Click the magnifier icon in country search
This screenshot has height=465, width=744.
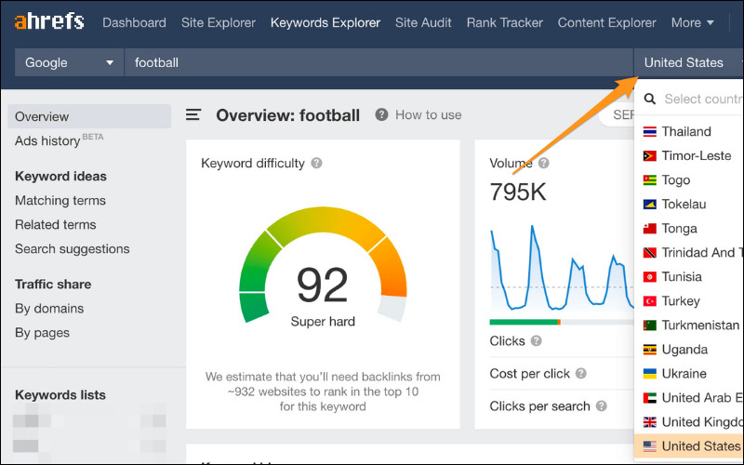point(649,99)
